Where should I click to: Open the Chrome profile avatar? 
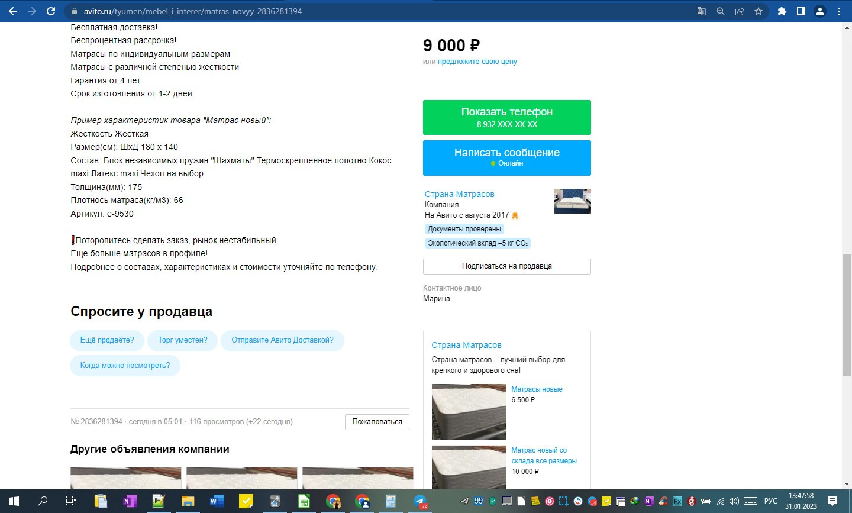(820, 11)
